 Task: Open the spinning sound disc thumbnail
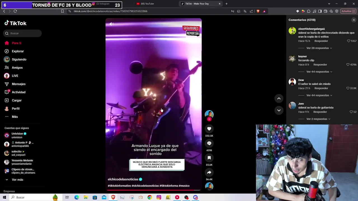point(209,186)
